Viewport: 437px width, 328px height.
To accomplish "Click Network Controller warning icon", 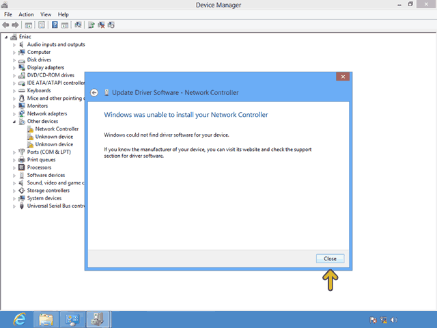I will coord(30,129).
